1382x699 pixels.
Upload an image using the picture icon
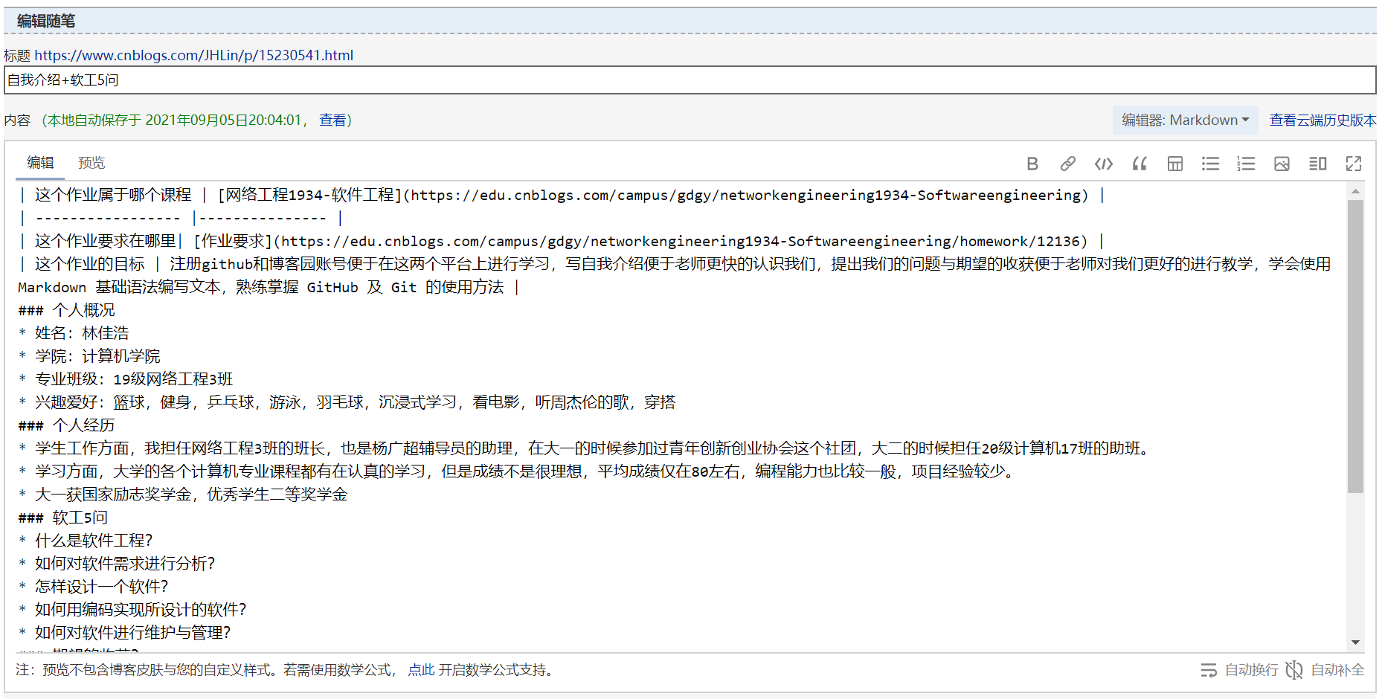pos(1282,164)
